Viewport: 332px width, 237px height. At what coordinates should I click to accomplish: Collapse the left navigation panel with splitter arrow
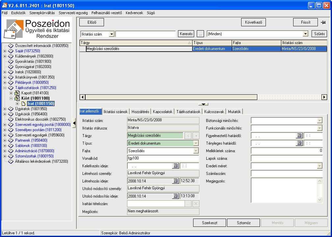pyautogui.click(x=74, y=123)
